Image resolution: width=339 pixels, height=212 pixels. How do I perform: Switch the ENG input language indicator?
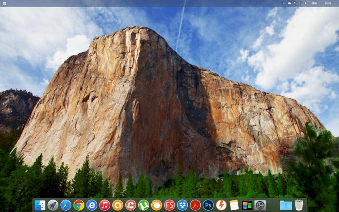314,3
